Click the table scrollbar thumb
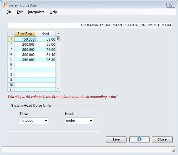178x155 pixels. [58, 39]
